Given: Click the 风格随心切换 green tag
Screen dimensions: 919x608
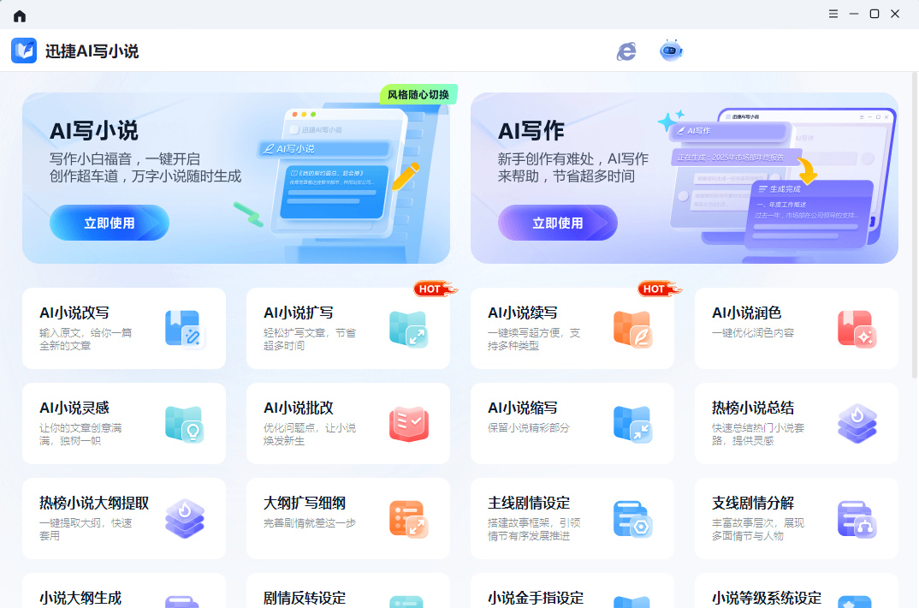Looking at the screenshot, I should 418,94.
